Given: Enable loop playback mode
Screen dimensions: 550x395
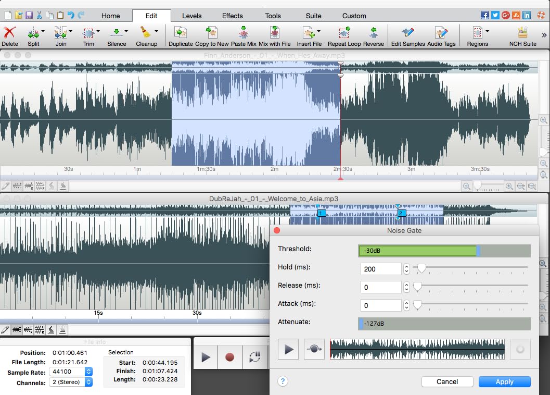Looking at the screenshot, I should point(255,357).
